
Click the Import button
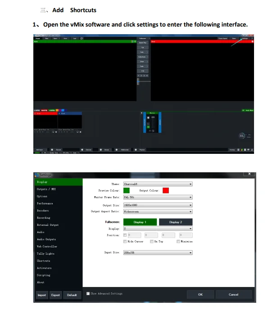[x=42, y=295]
